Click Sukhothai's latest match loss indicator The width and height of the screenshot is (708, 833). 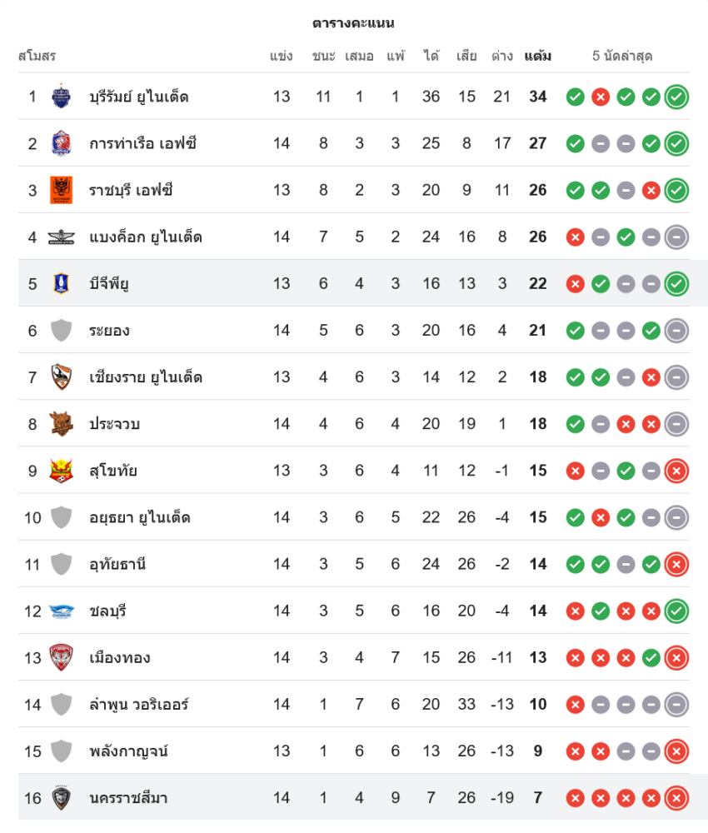pyautogui.click(x=676, y=471)
